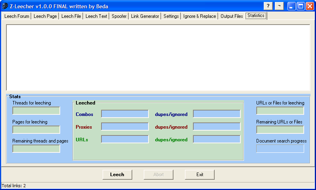Image resolution: width=316 pixels, height=190 pixels.
Task: Switch to the Leech Page tab
Action: pos(45,16)
